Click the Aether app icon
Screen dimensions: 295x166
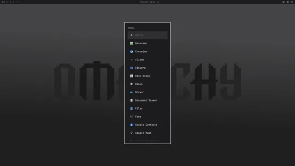pyautogui.click(x=131, y=35)
